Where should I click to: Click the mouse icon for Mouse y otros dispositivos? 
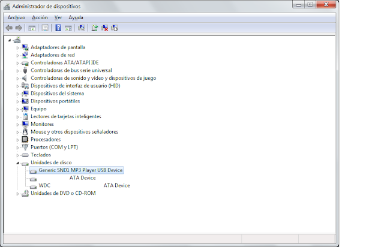point(25,132)
